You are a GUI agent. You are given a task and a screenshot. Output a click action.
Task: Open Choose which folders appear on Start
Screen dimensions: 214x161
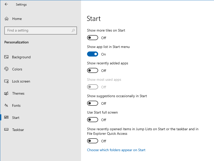[116, 150]
